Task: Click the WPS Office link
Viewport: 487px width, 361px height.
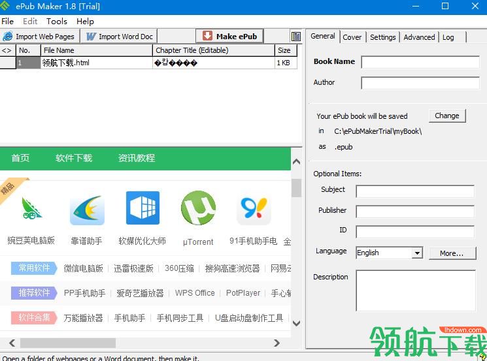Action: (x=195, y=293)
